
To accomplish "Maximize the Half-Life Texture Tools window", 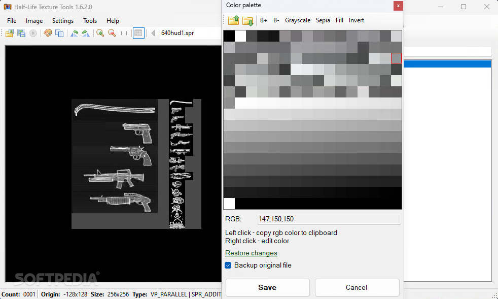I will tap(464, 7).
